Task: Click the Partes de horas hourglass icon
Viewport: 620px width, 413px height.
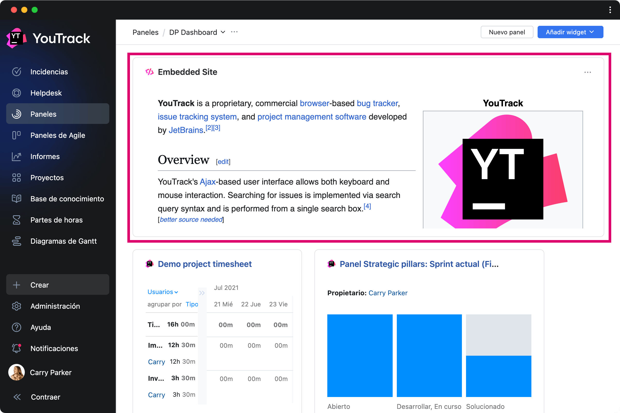Action: 16,220
